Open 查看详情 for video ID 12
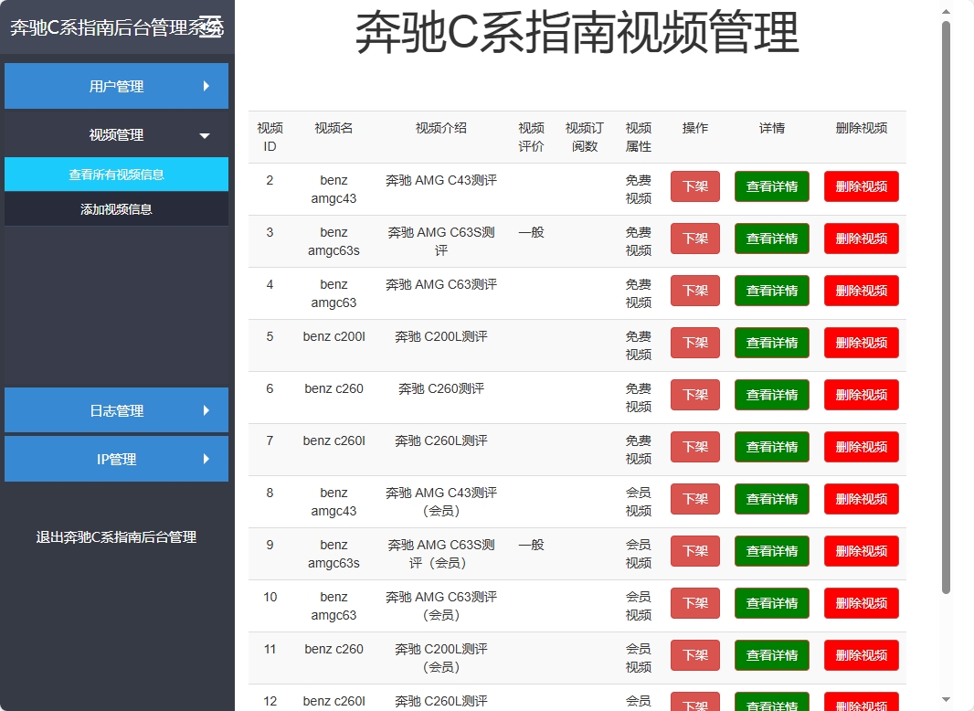Viewport: 974px width, 711px height. (x=772, y=704)
